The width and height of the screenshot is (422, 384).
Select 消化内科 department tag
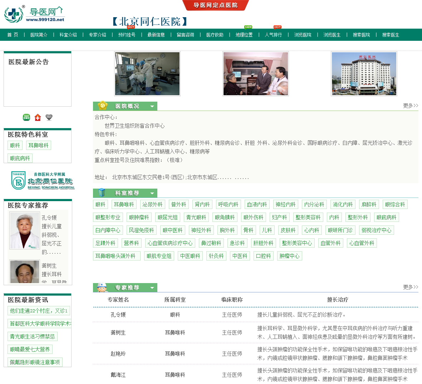pyautogui.click(x=343, y=204)
